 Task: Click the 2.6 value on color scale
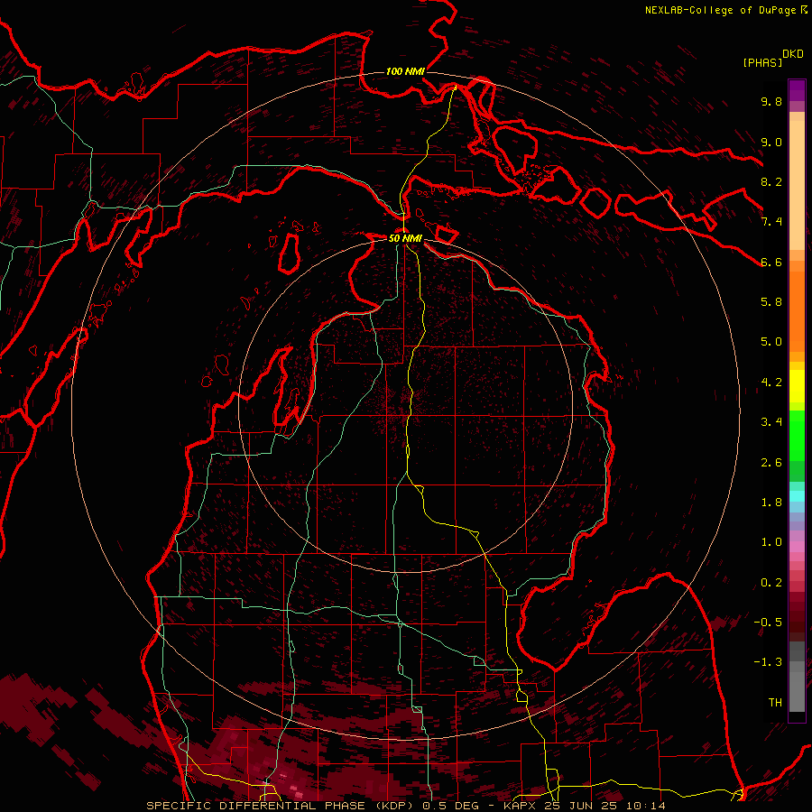point(771,463)
